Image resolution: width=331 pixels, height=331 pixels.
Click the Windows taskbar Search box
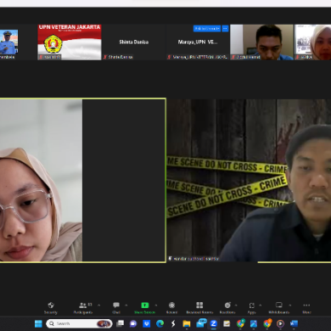pos(79,323)
